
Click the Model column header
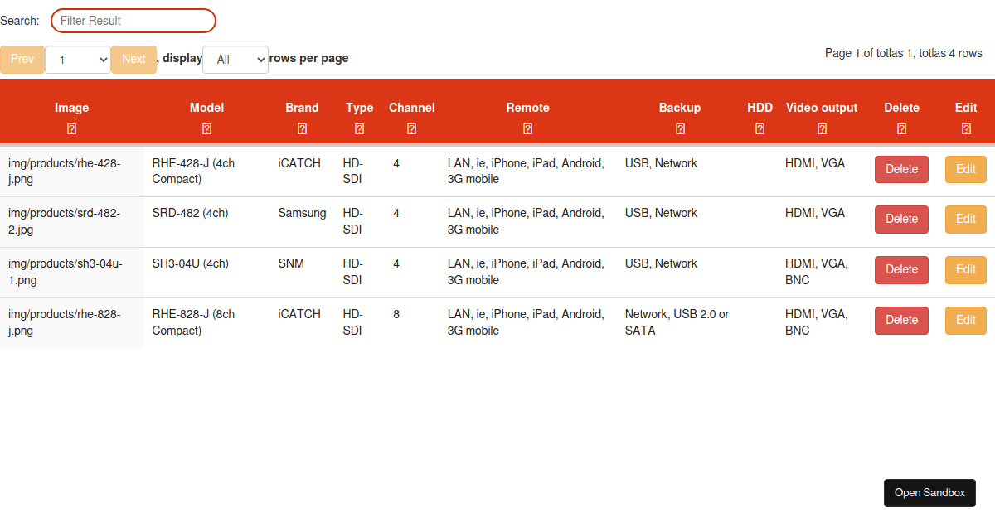click(x=207, y=108)
